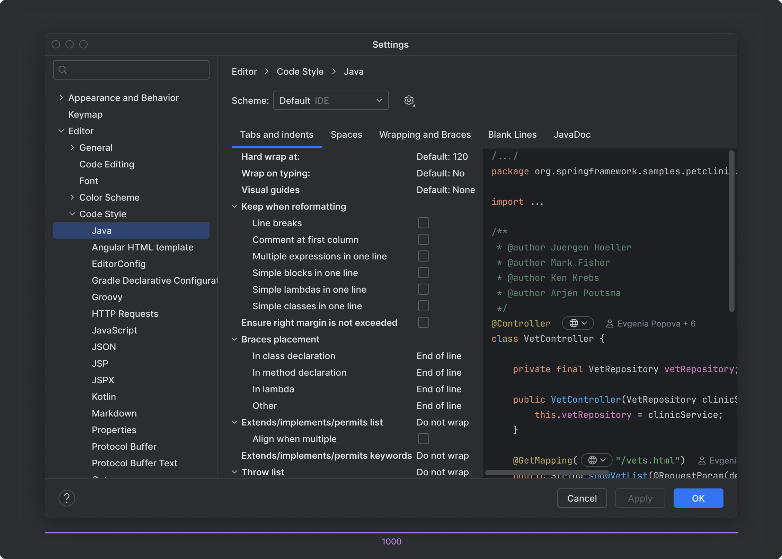Enable the Line breaks checkbox
This screenshot has height=559, width=782.
point(423,223)
